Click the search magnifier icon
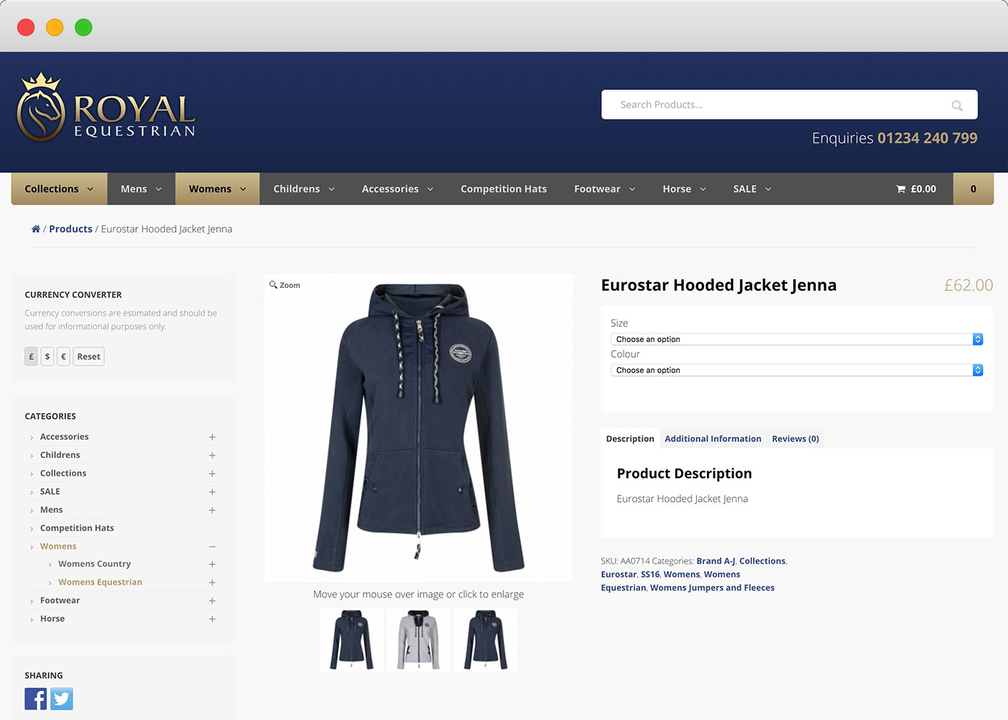 pyautogui.click(x=957, y=105)
